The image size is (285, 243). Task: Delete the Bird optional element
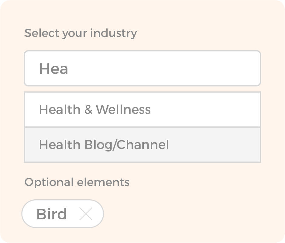point(86,214)
